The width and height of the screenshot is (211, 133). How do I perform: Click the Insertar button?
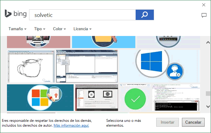point(167,122)
